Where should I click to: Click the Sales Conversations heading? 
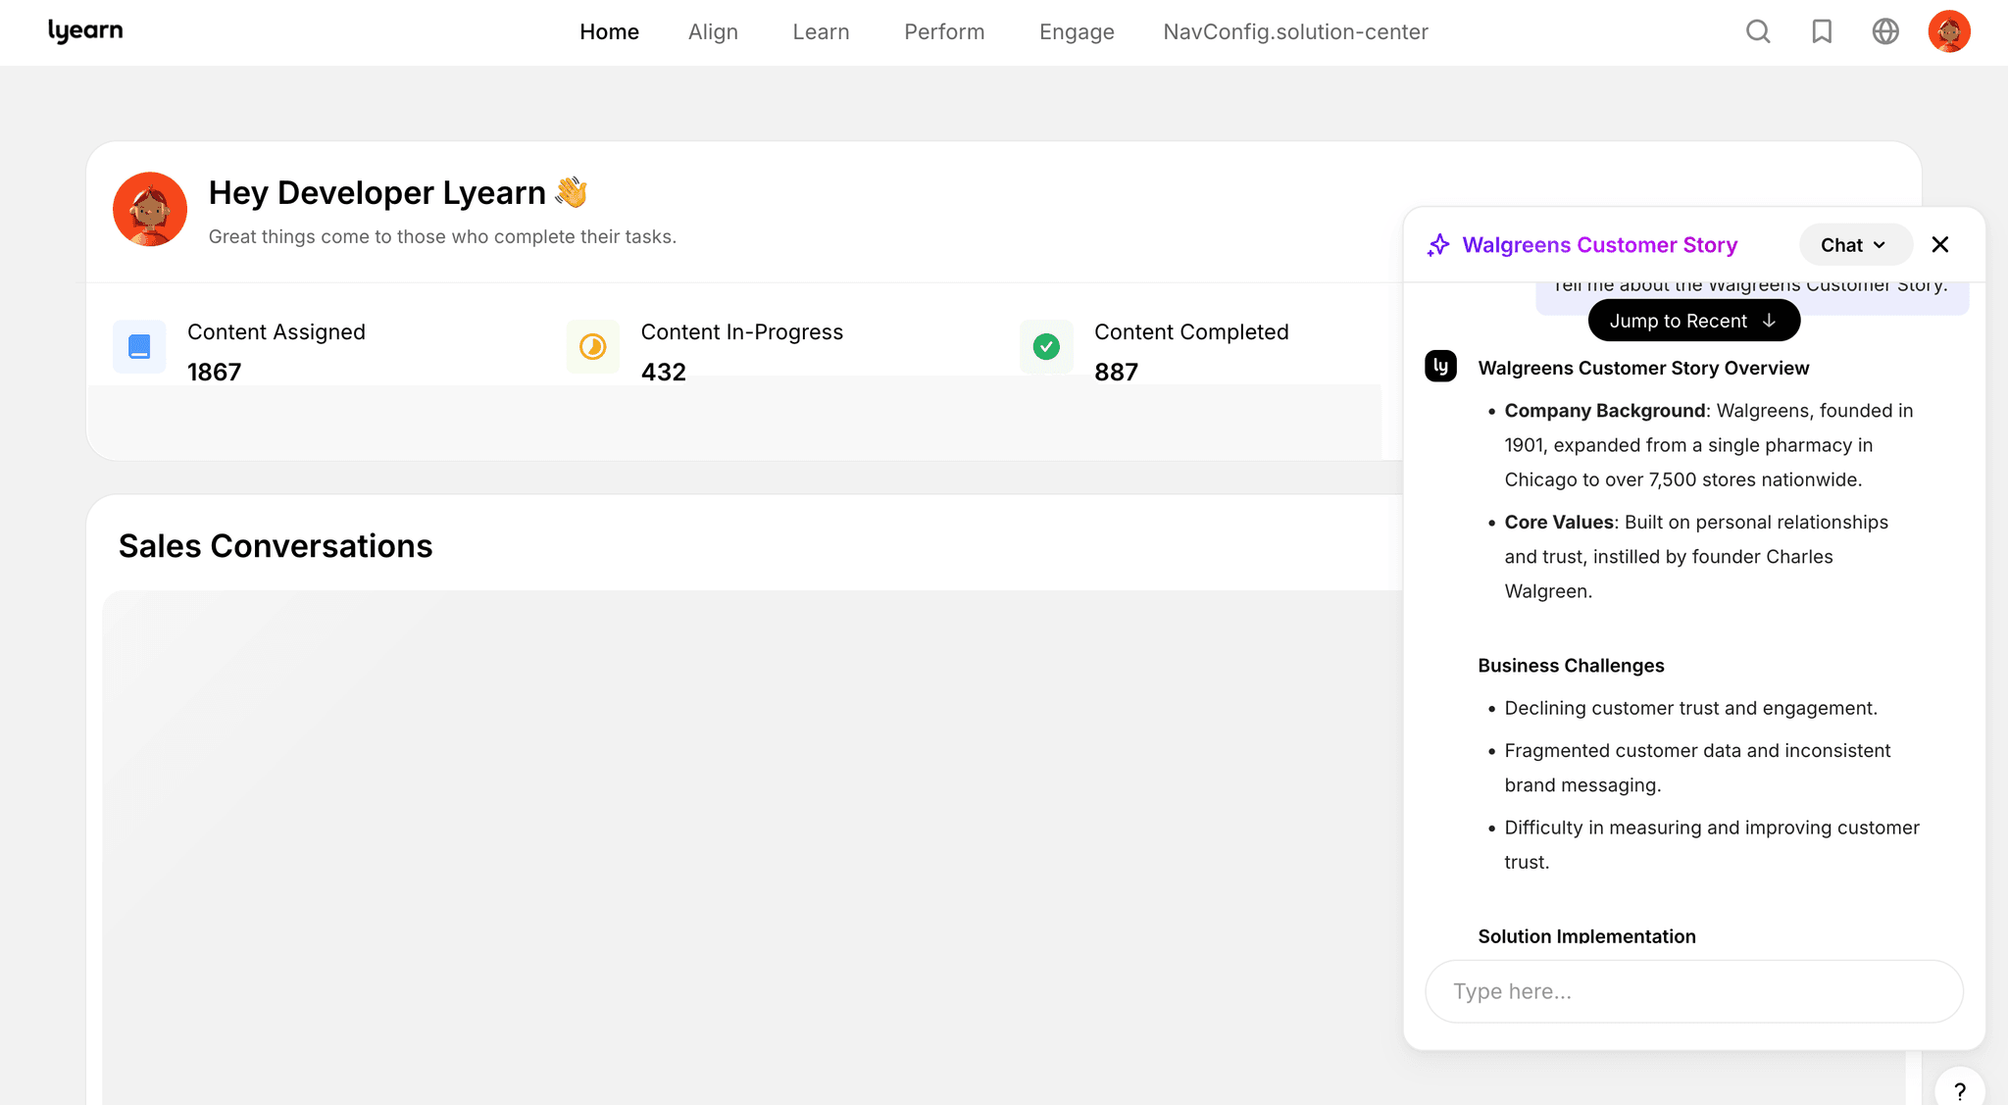tap(276, 546)
